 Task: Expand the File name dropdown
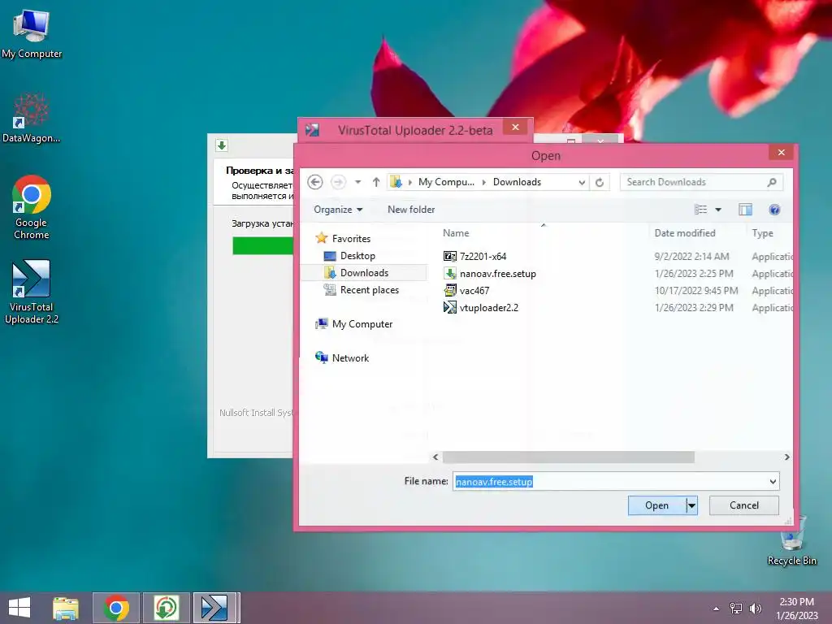pyautogui.click(x=773, y=481)
